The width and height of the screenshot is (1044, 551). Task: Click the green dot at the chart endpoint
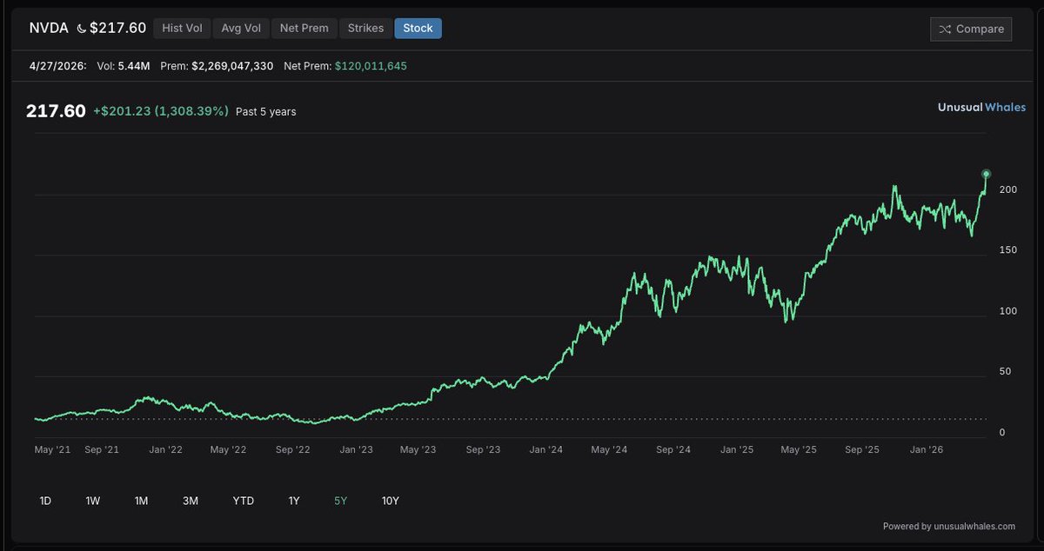pyautogui.click(x=986, y=173)
